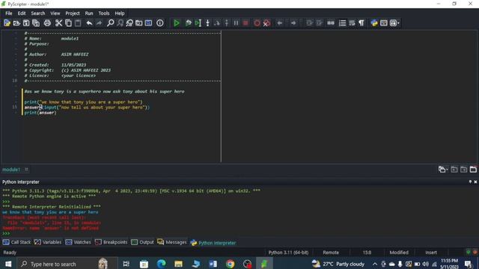The width and height of the screenshot is (479, 269).
Task: Redo the last undone edit
Action: 99,23
